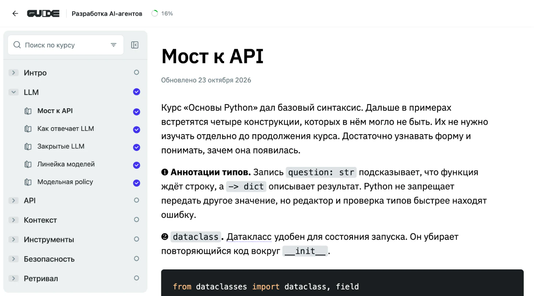This screenshot has width=534, height=296.
Task: Expand the Безопасность section chevron
Action: pos(14,259)
